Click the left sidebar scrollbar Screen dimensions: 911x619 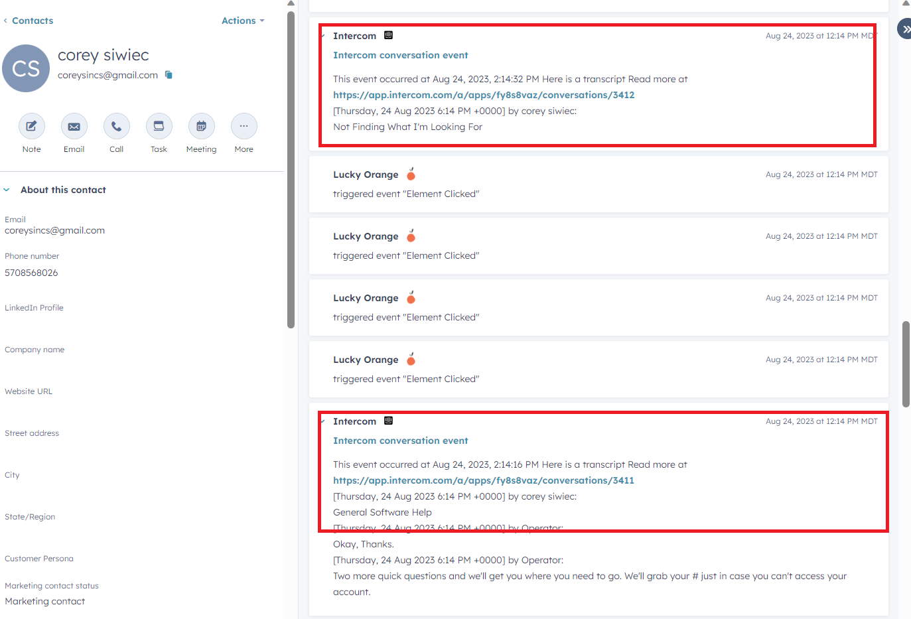(x=291, y=166)
